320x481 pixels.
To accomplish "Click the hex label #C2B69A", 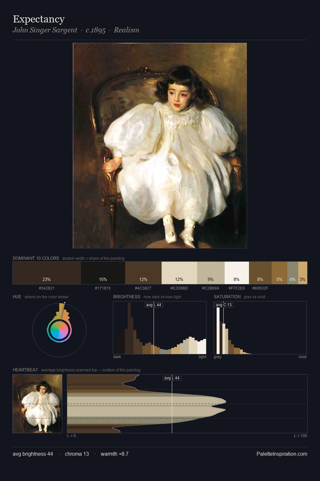I will click(x=211, y=288).
